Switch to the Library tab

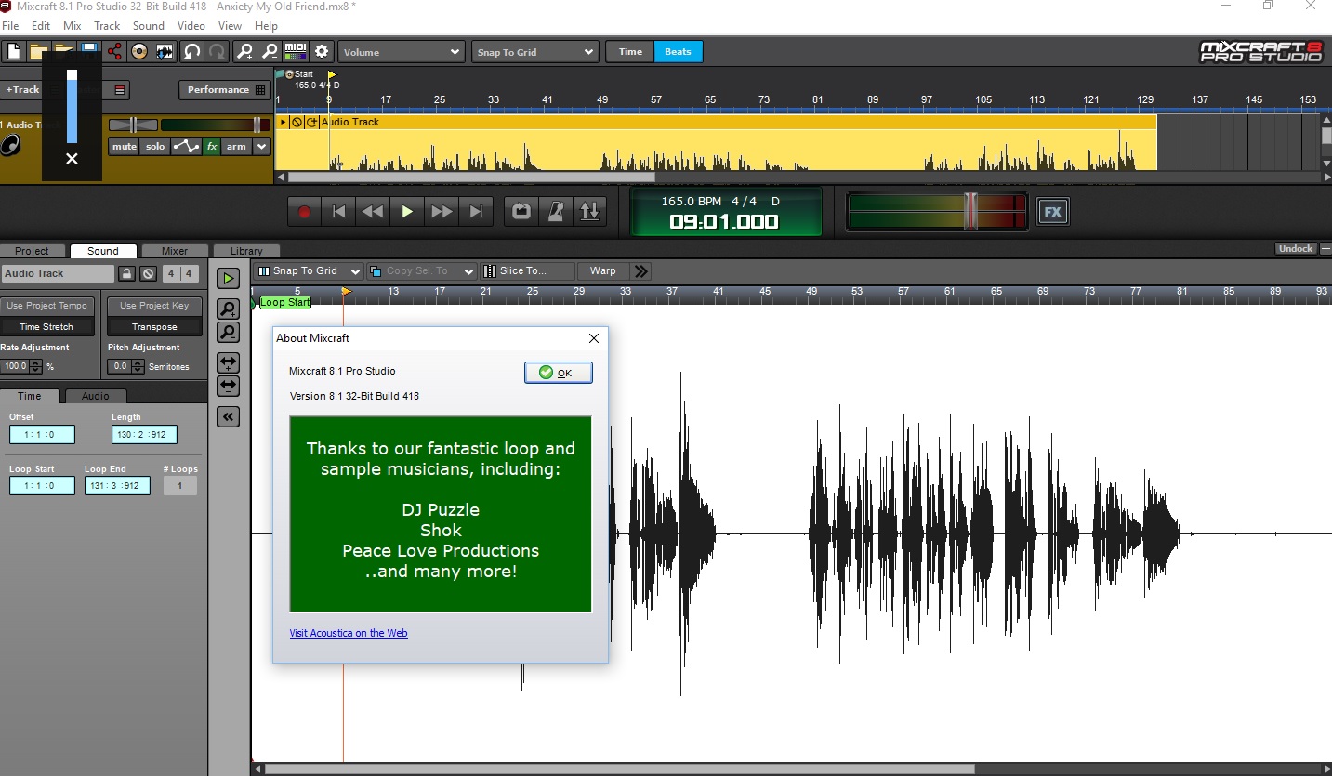[x=246, y=251]
